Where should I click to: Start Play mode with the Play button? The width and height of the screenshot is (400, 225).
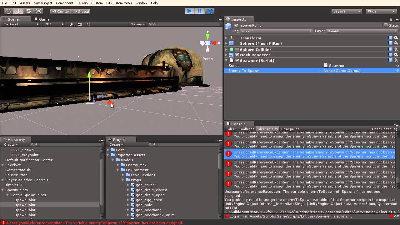190,11
